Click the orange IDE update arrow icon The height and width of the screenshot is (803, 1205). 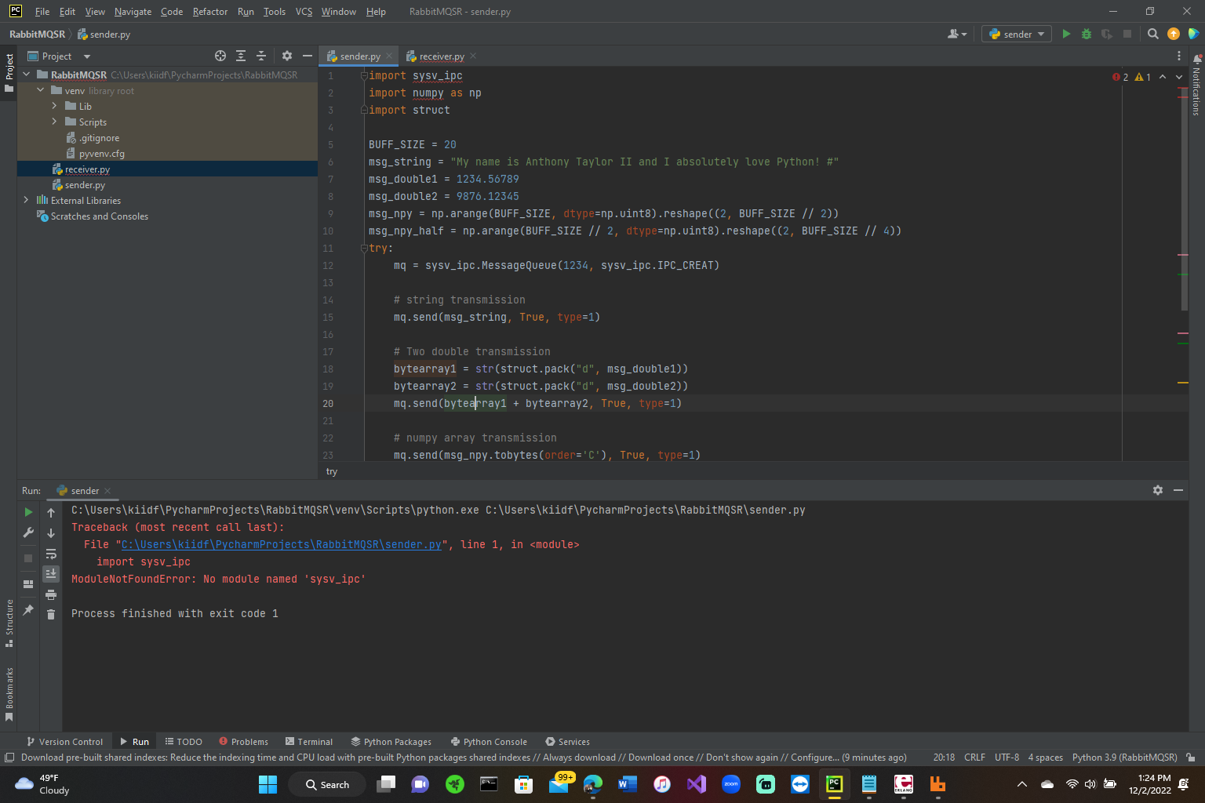[1174, 34]
